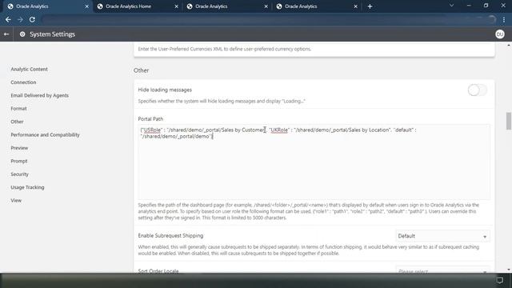Click the Enable Subrequest Shipping label

point(170,235)
